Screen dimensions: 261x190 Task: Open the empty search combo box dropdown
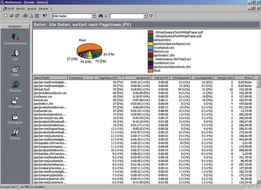click(145, 16)
